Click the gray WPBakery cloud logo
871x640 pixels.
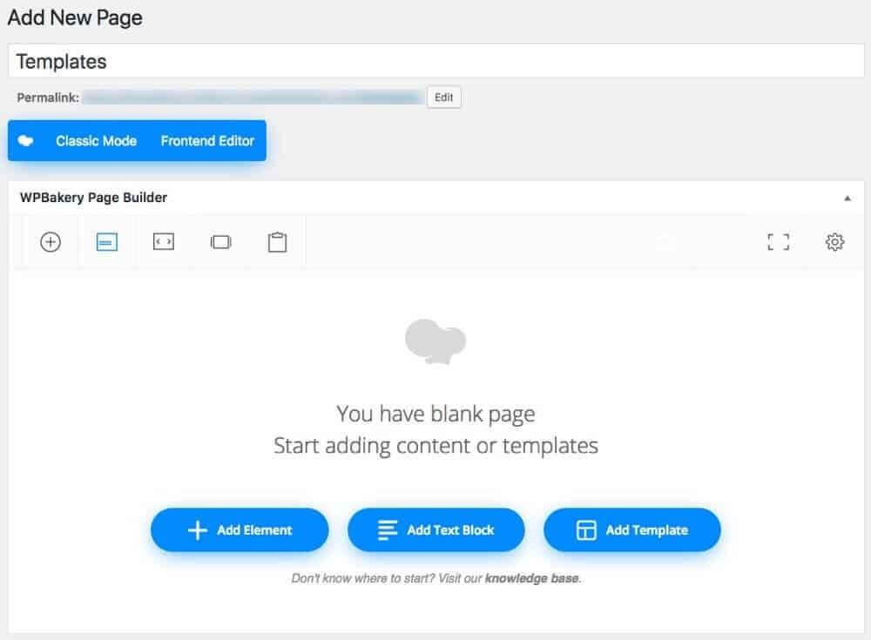tap(435, 341)
